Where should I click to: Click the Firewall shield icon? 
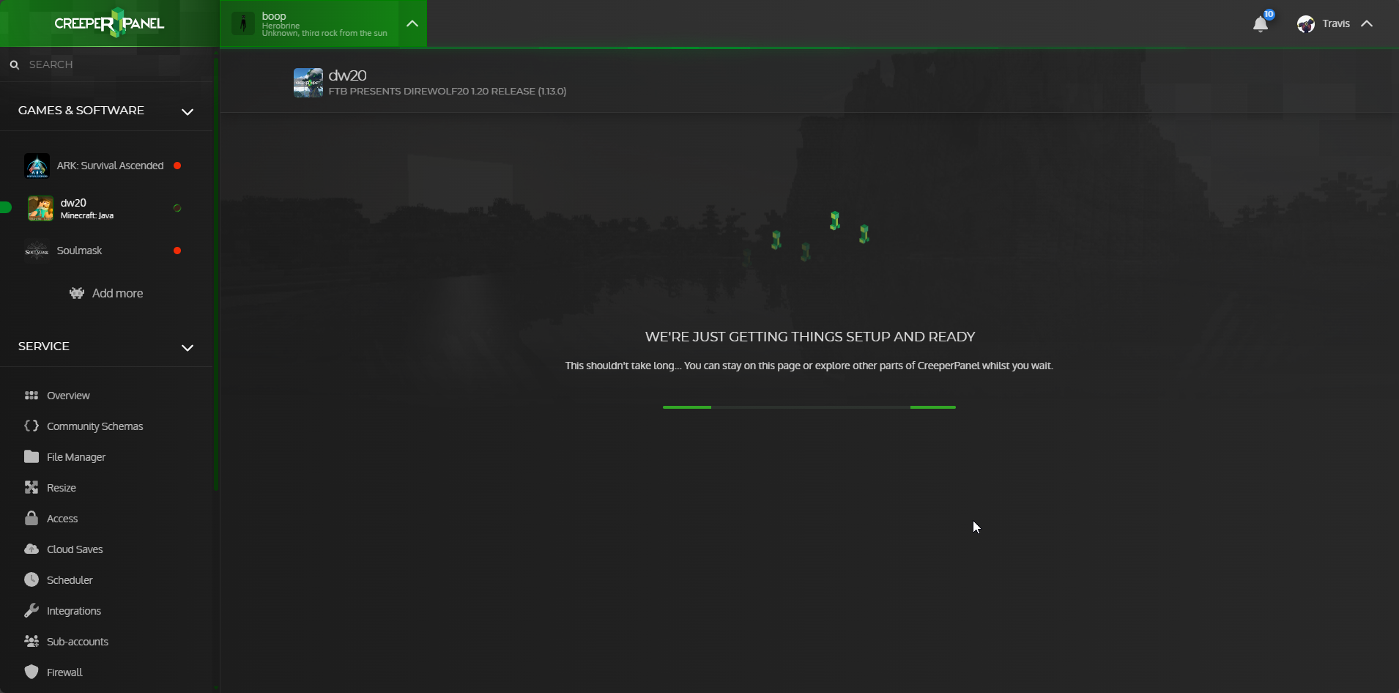point(31,672)
